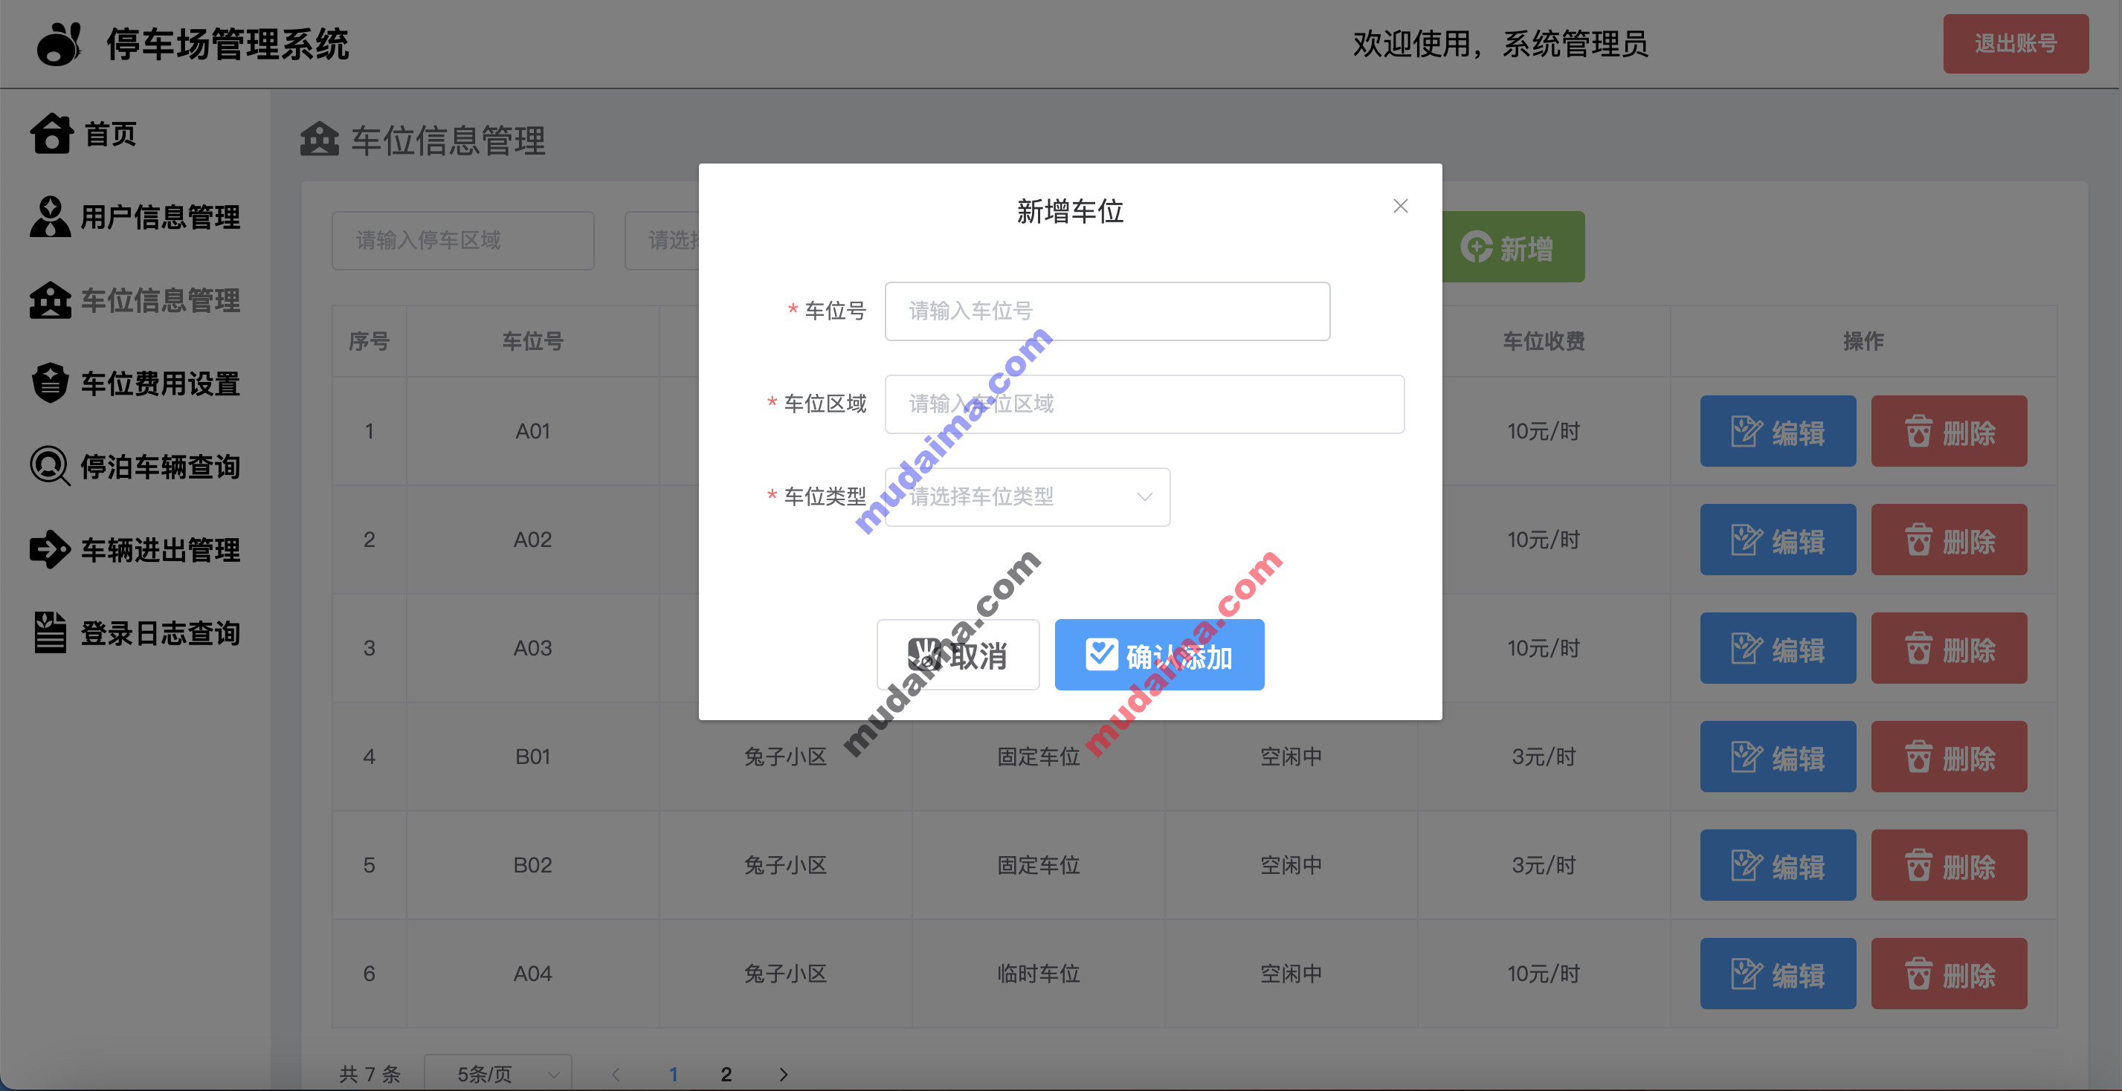Go to pagination page 2
This screenshot has width=2122, height=1091.
click(x=726, y=1074)
